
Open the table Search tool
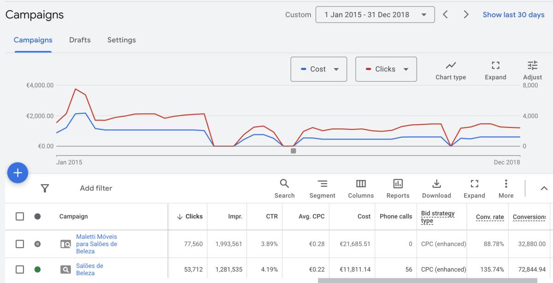click(284, 189)
